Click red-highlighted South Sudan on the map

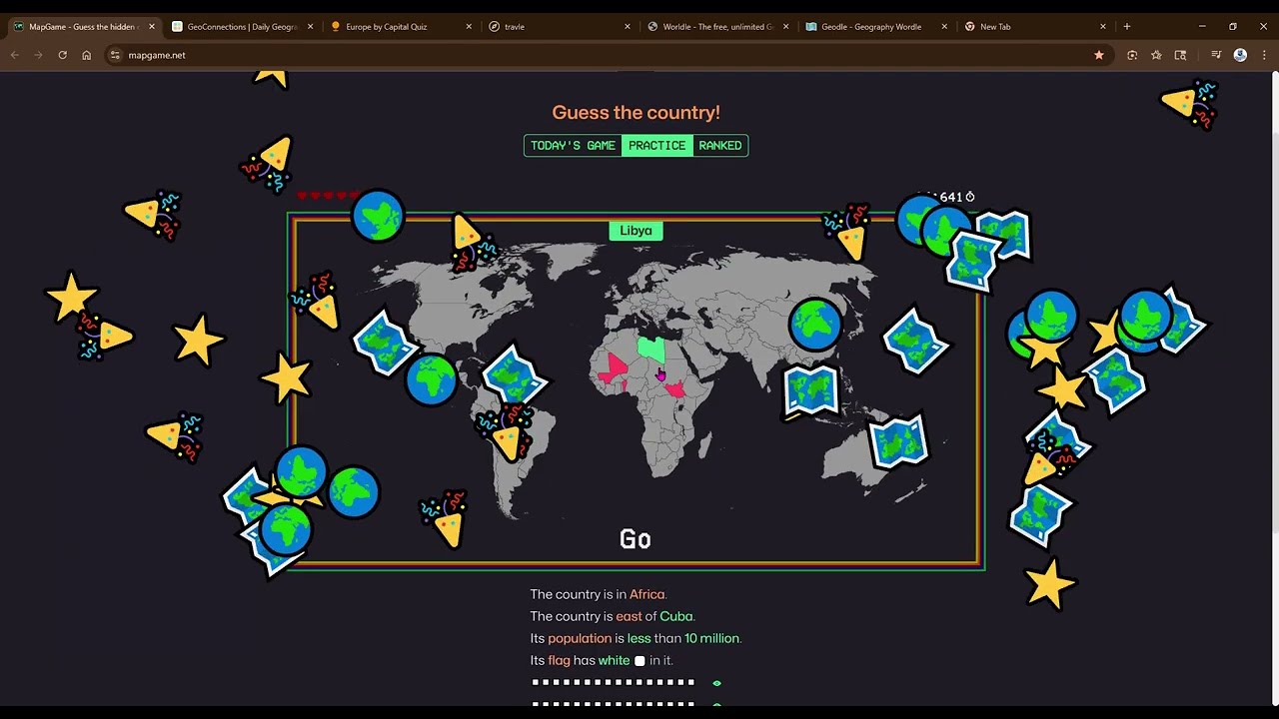pyautogui.click(x=674, y=388)
